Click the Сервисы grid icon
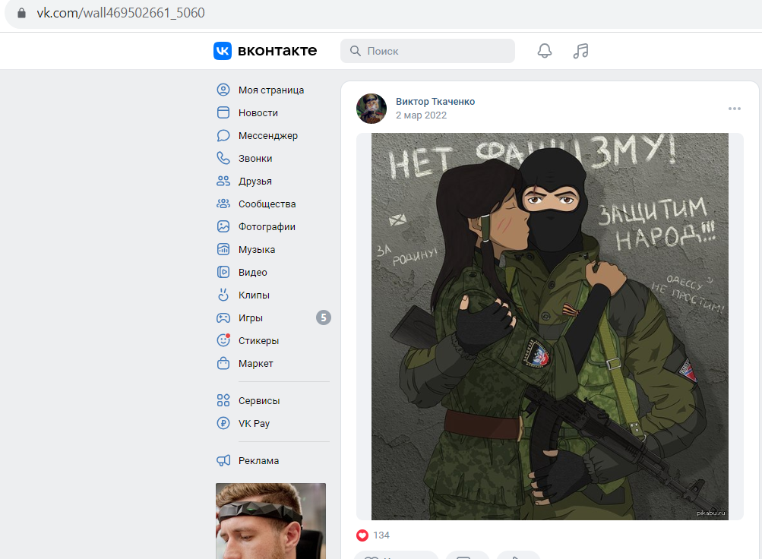 coord(223,400)
